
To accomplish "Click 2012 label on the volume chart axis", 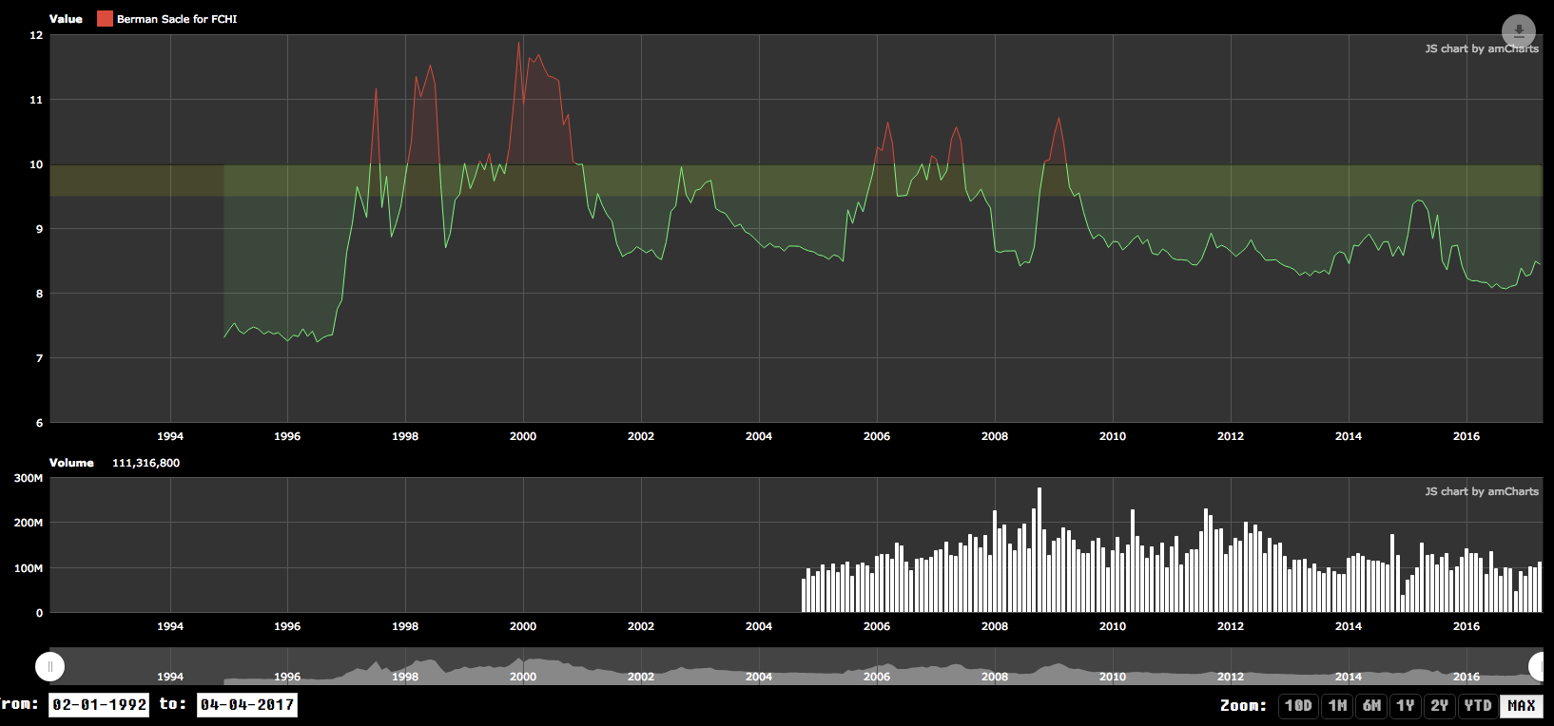I will pyautogui.click(x=1231, y=626).
